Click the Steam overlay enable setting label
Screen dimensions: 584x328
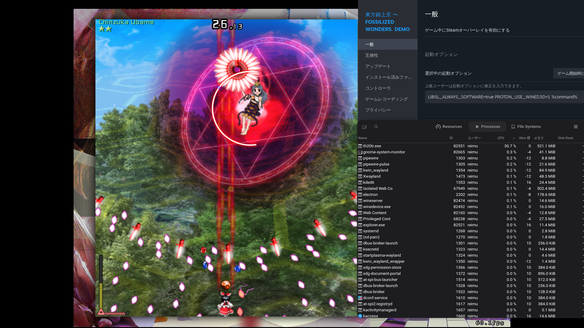pyautogui.click(x=467, y=30)
